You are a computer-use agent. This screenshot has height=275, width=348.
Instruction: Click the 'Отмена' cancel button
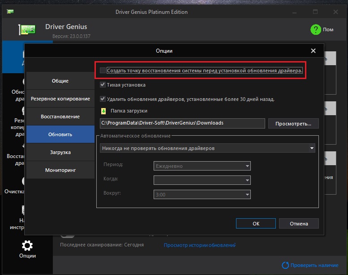click(299, 224)
